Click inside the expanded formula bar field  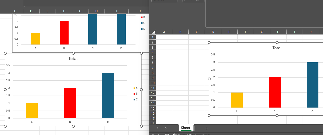coord(264,14)
